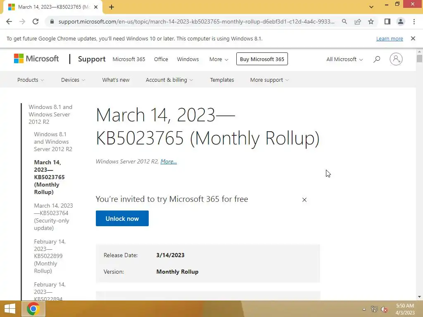Viewport: 423px width, 317px height.
Task: Select sidebar March 14, 2023 KB5023765 Monthly Rollup
Action: 50,177
